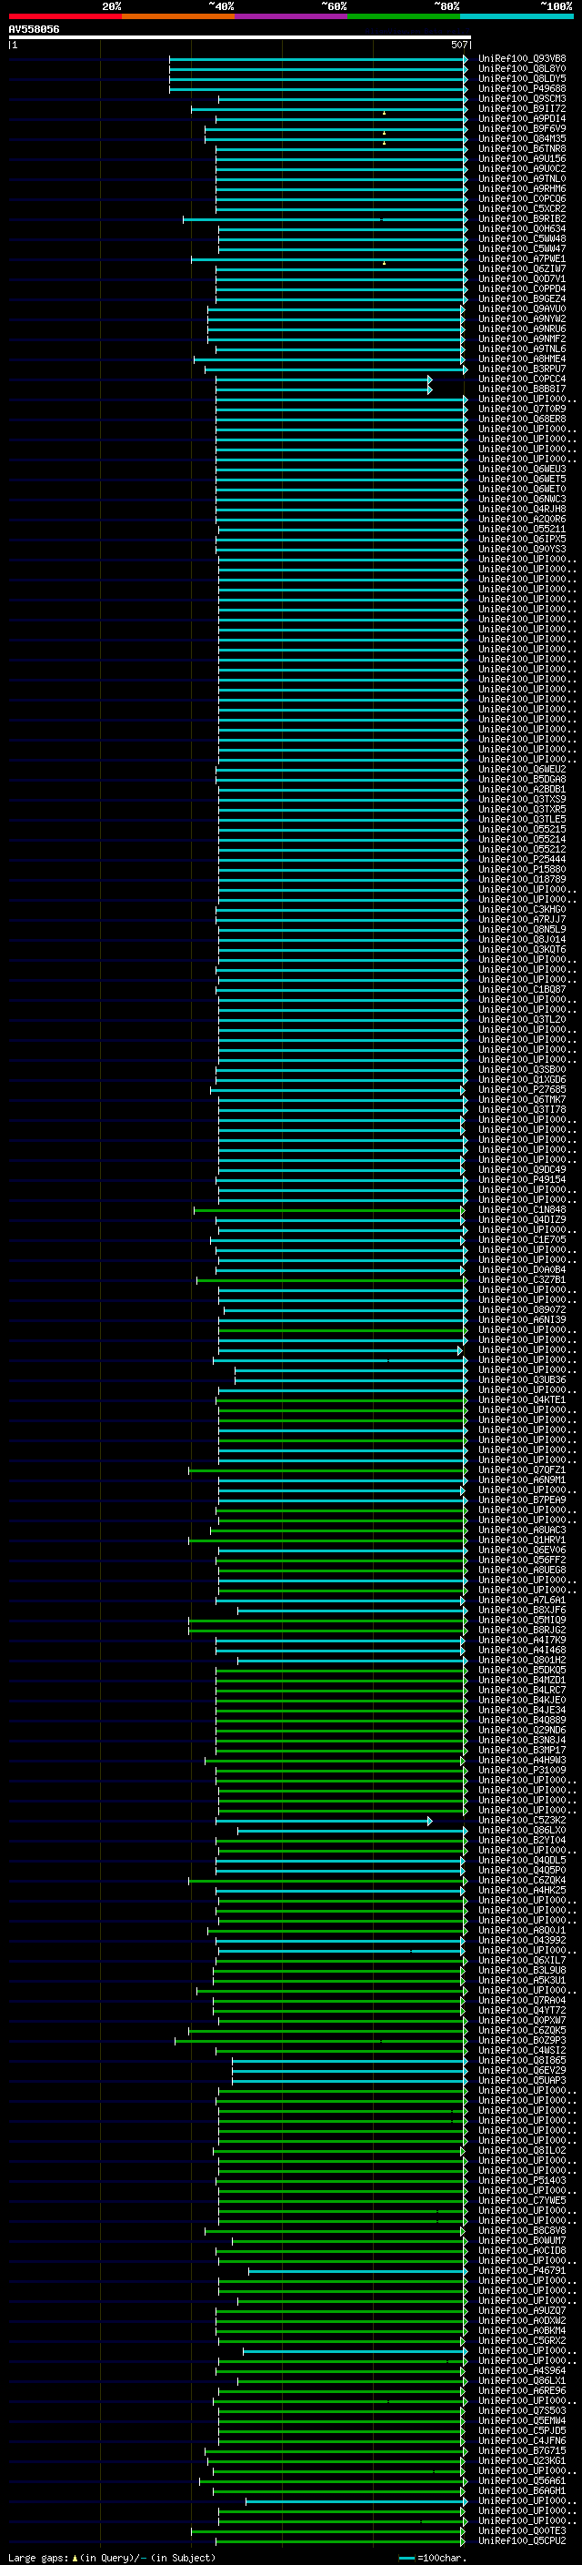
Task: Click the green ~80% identity legend segment
Action: point(404,16)
